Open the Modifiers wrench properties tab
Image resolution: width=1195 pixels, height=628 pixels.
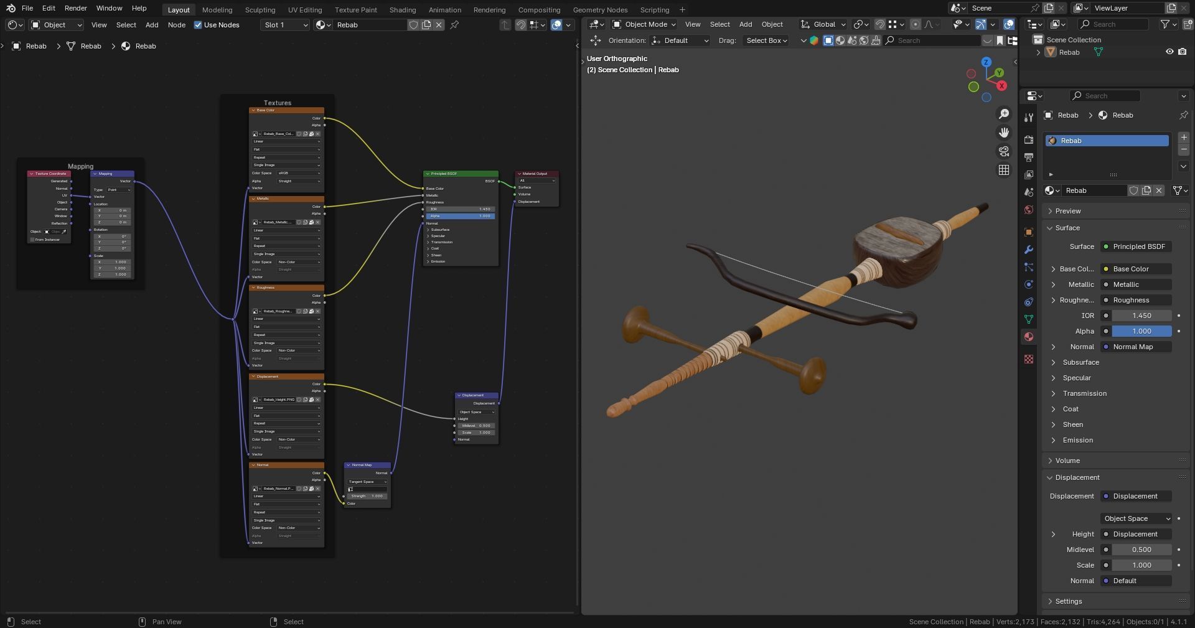pos(1028,250)
